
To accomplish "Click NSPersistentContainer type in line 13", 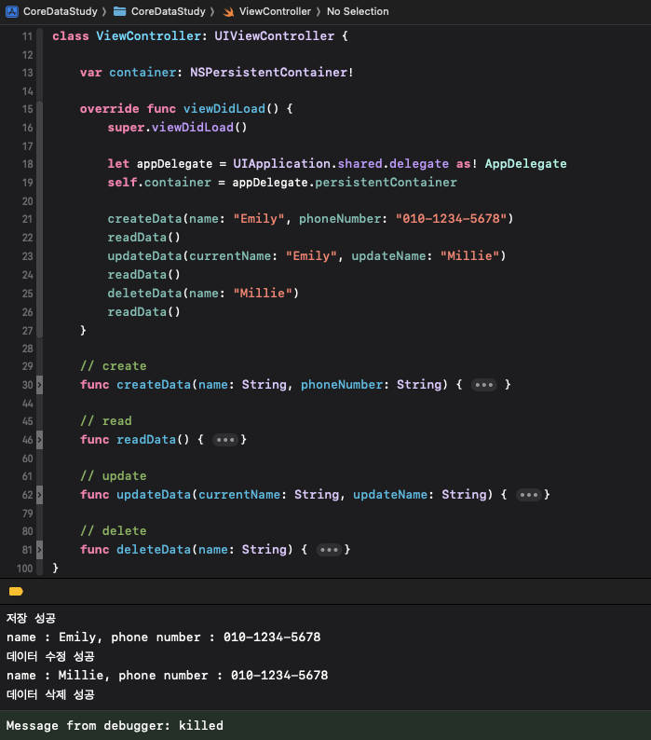I will (x=269, y=72).
